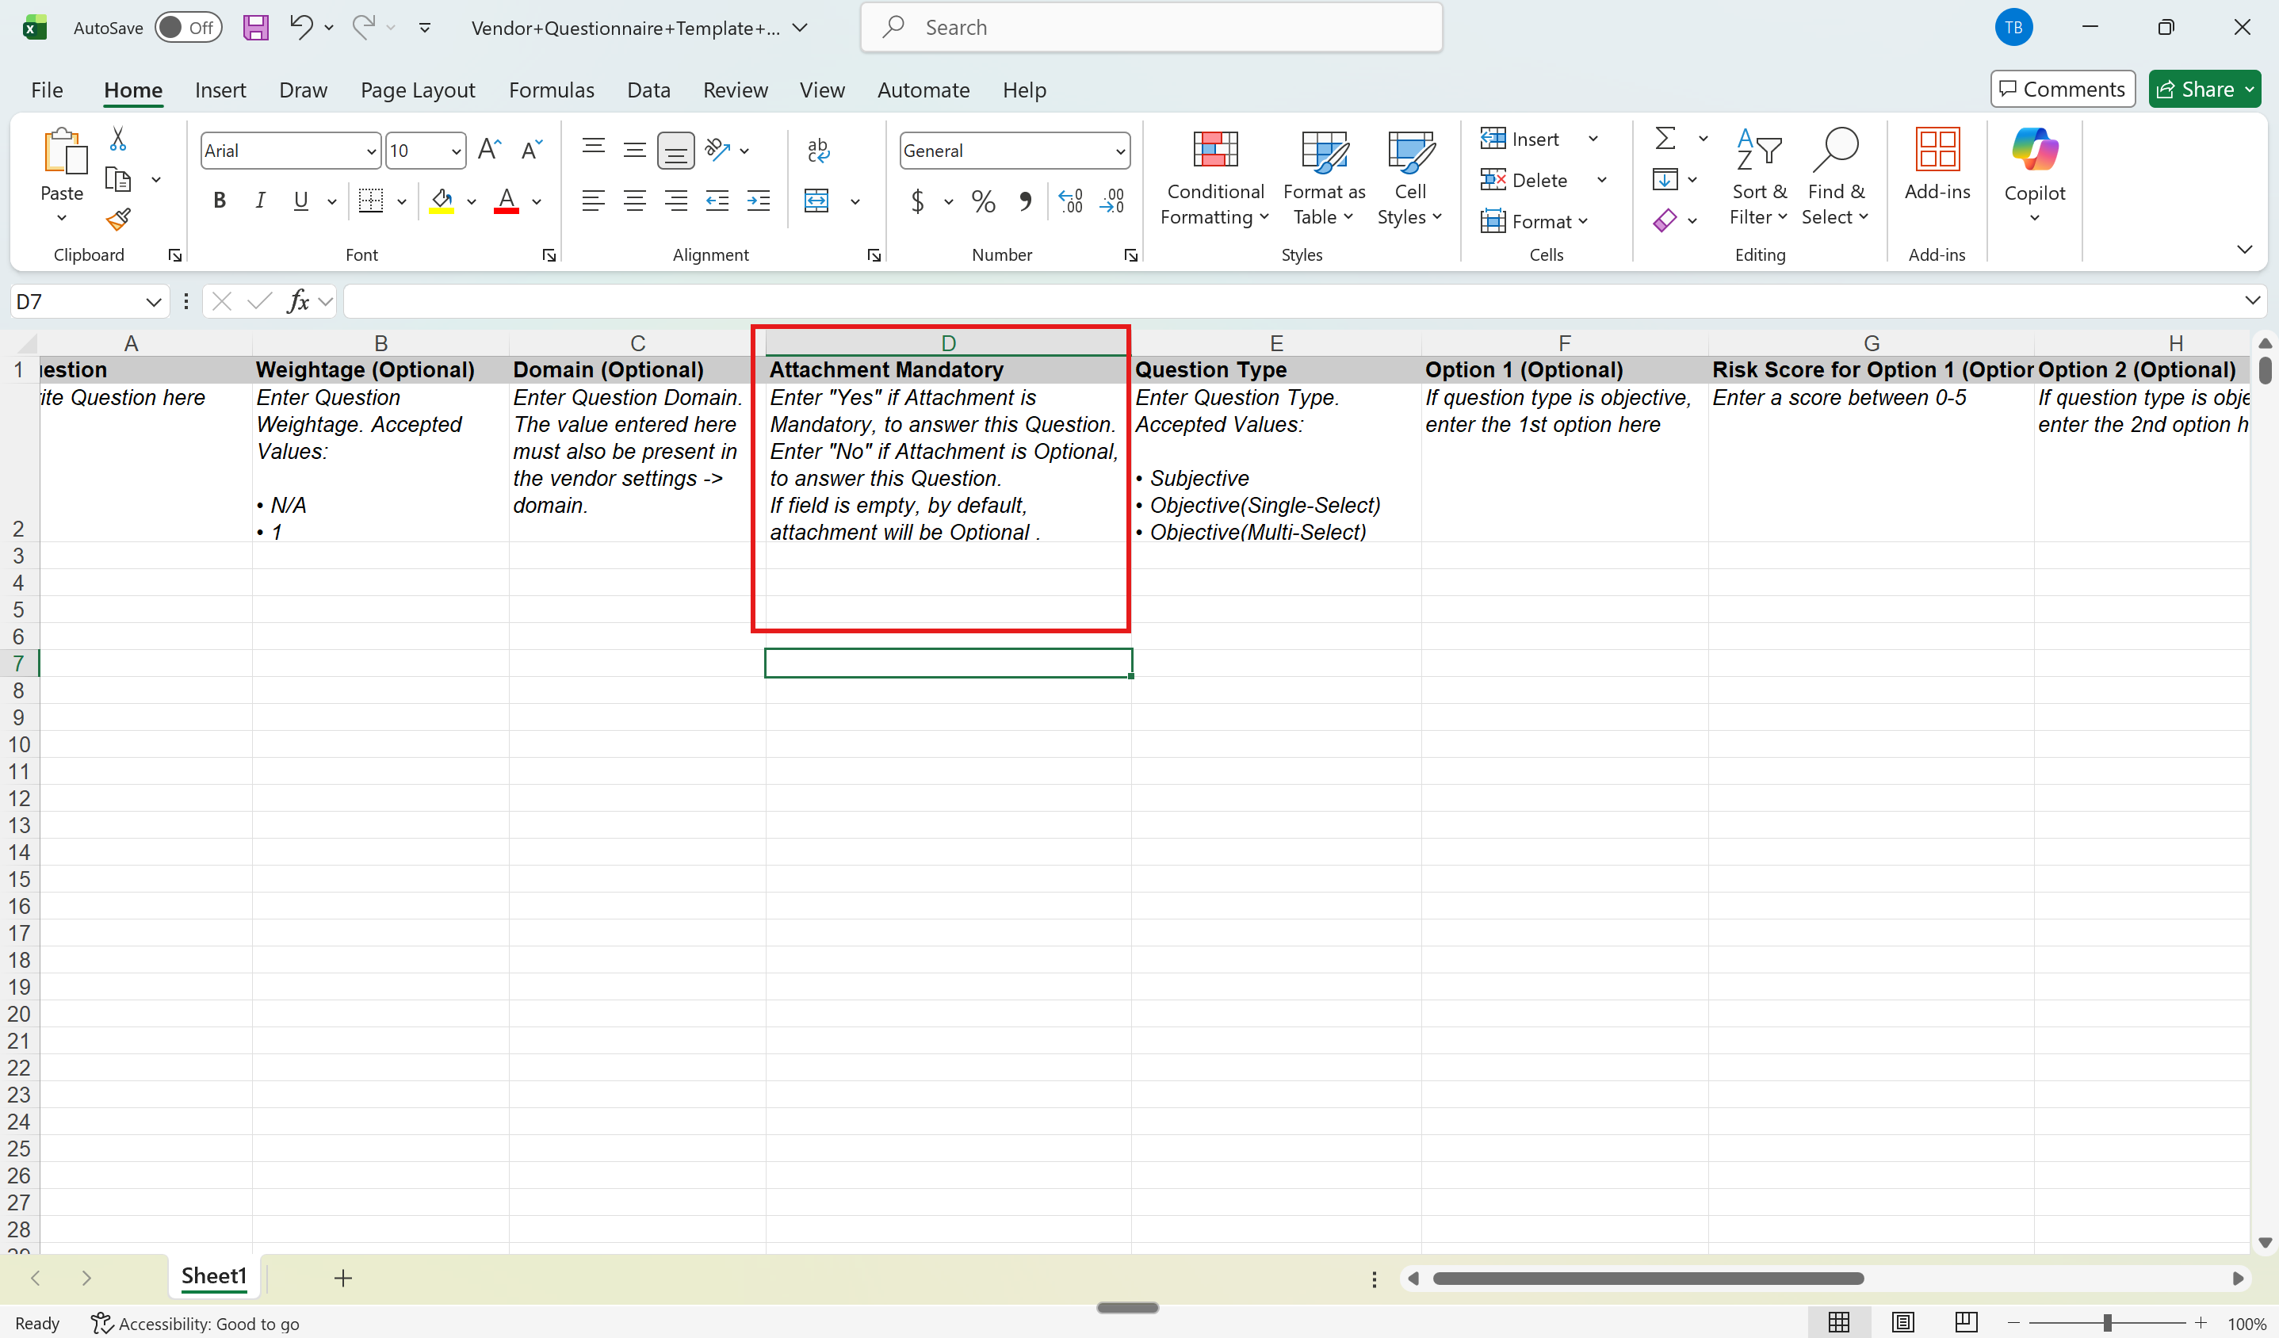Click the Wrap Text icon
This screenshot has width=2279, height=1338.
(817, 150)
